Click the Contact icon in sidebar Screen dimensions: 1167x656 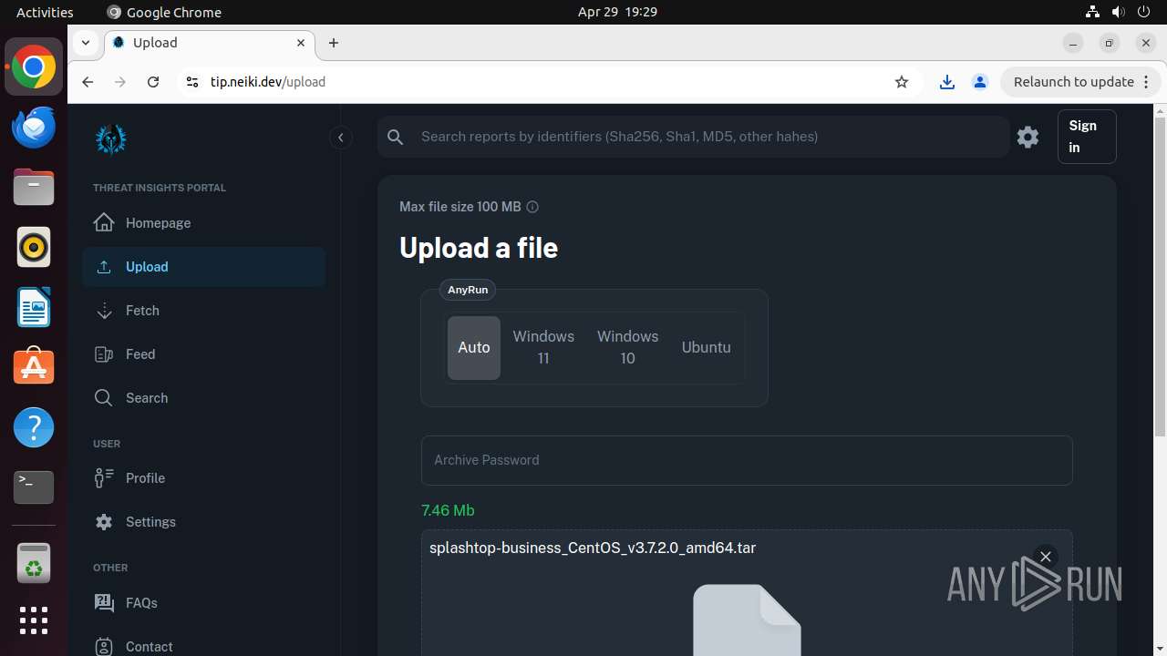point(104,646)
